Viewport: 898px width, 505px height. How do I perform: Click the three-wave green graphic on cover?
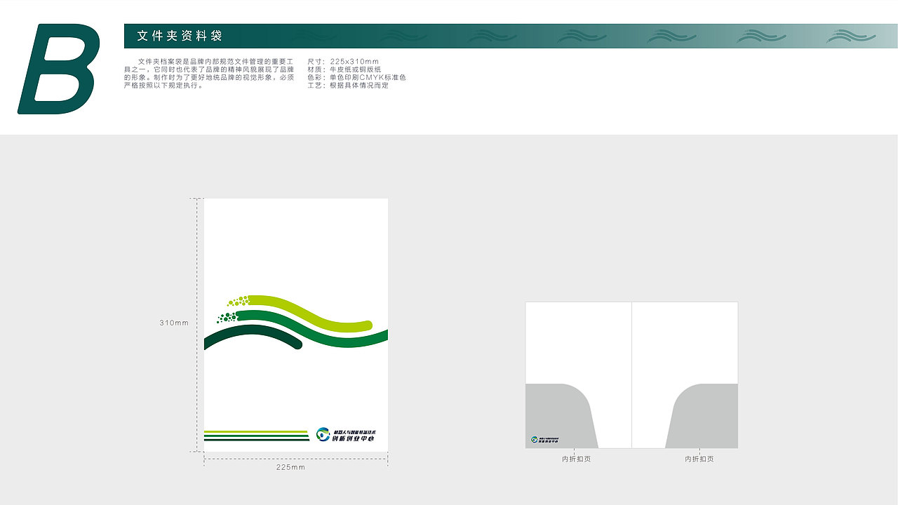click(x=296, y=323)
